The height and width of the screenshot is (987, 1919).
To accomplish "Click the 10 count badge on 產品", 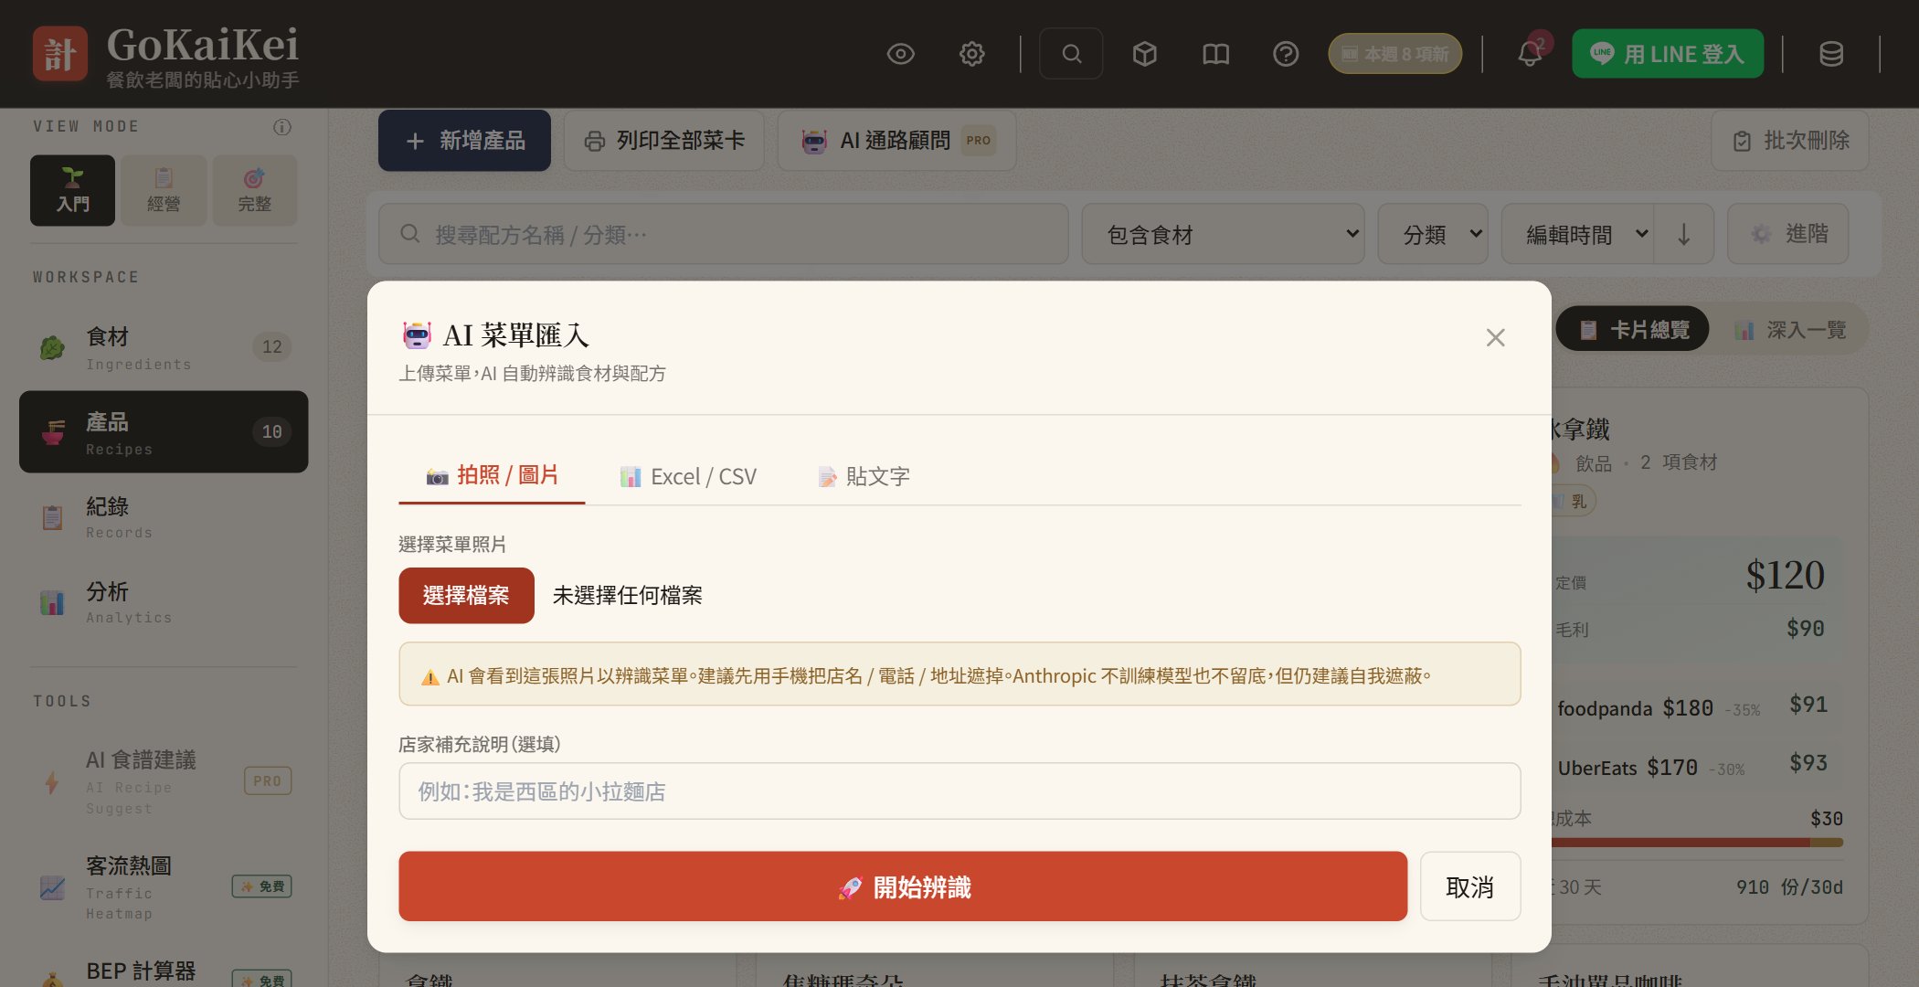I will [x=272, y=431].
